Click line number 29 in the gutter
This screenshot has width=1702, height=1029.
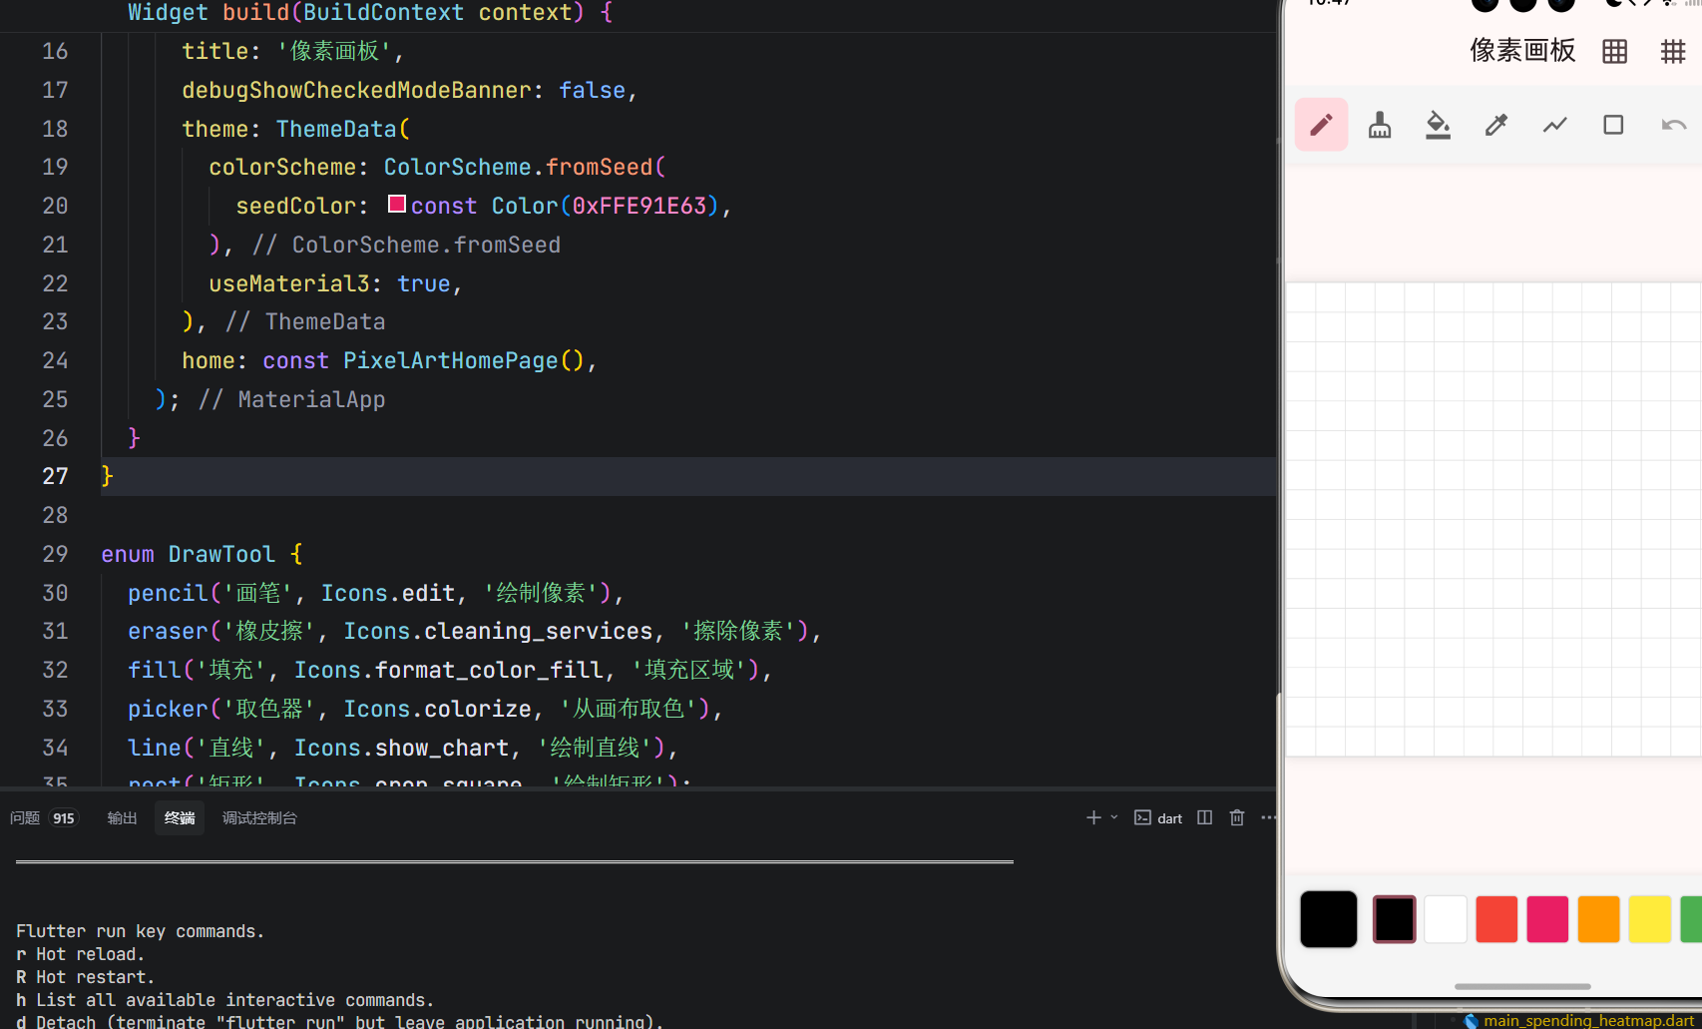55,554
